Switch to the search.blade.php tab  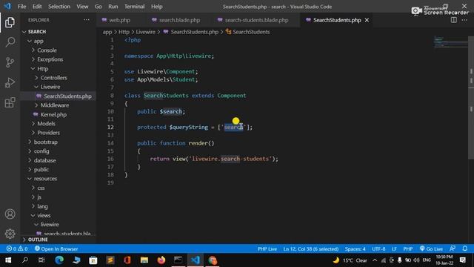pos(179,20)
